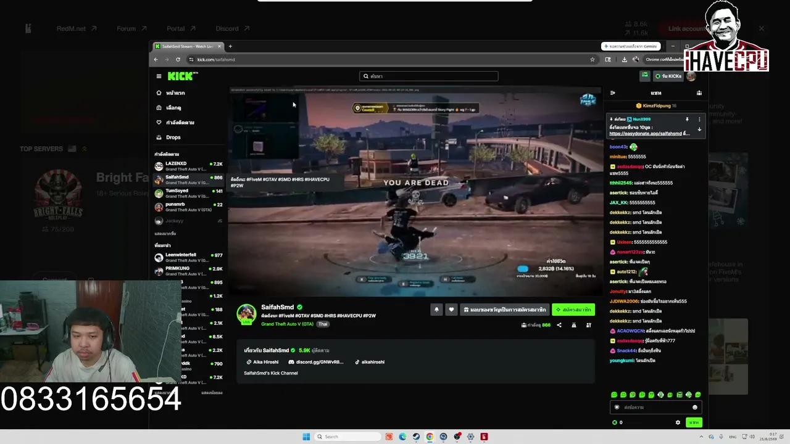
Task: Click the Windows taskbar Search box
Action: point(347,437)
